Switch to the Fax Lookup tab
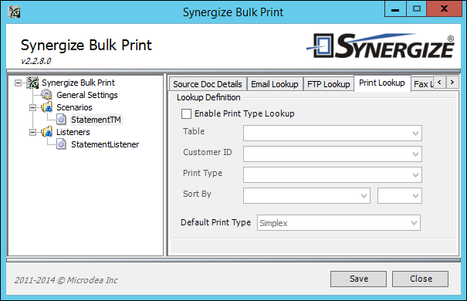The height and width of the screenshot is (301, 467). click(x=422, y=84)
